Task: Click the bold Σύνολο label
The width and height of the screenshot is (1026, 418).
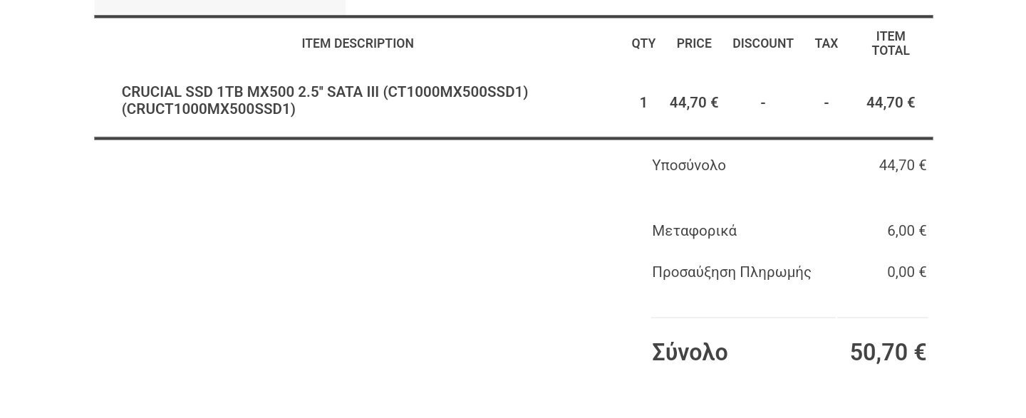Action: click(690, 352)
